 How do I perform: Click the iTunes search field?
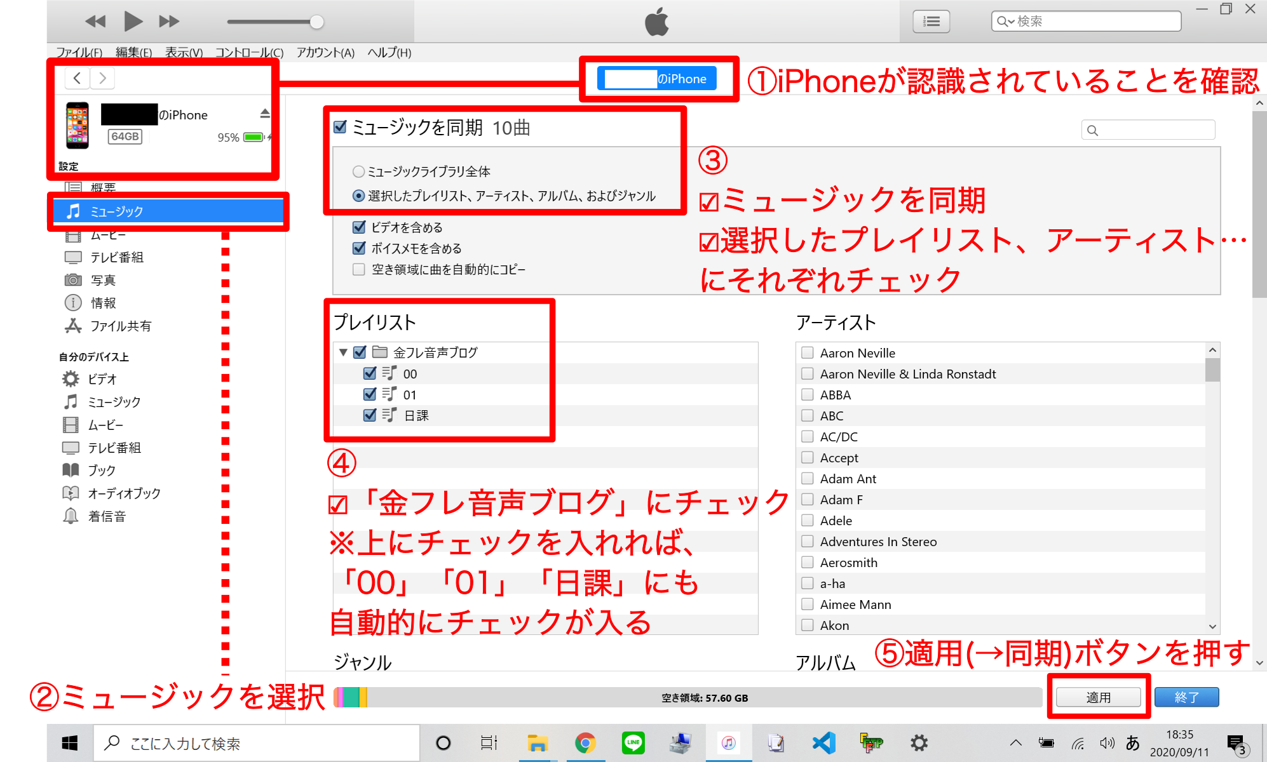(1086, 22)
